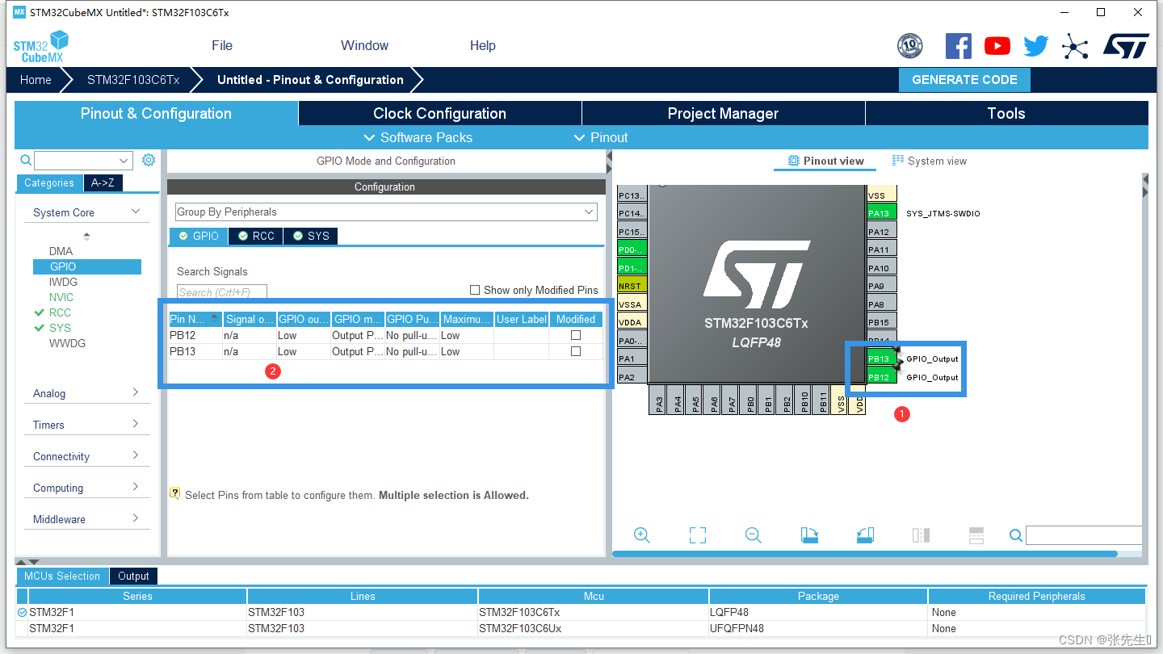Rotate the chip counter-clockwise
This screenshot has width=1163, height=654.
[865, 535]
